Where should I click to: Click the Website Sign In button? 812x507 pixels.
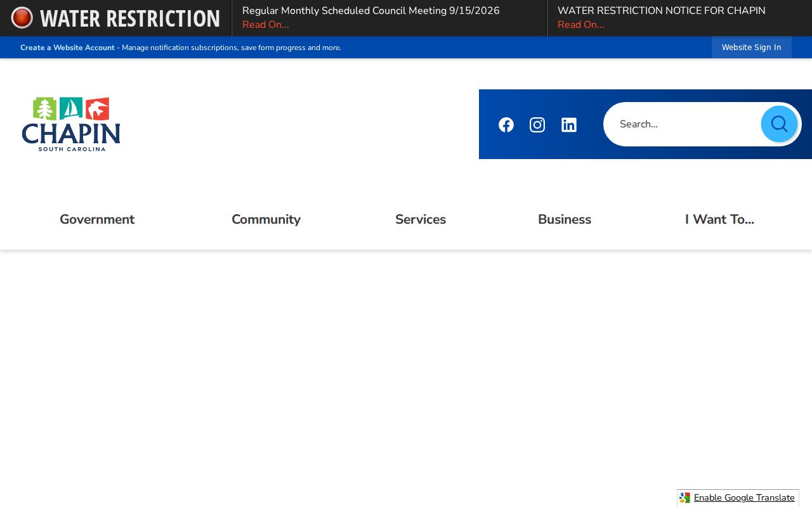[x=752, y=48]
